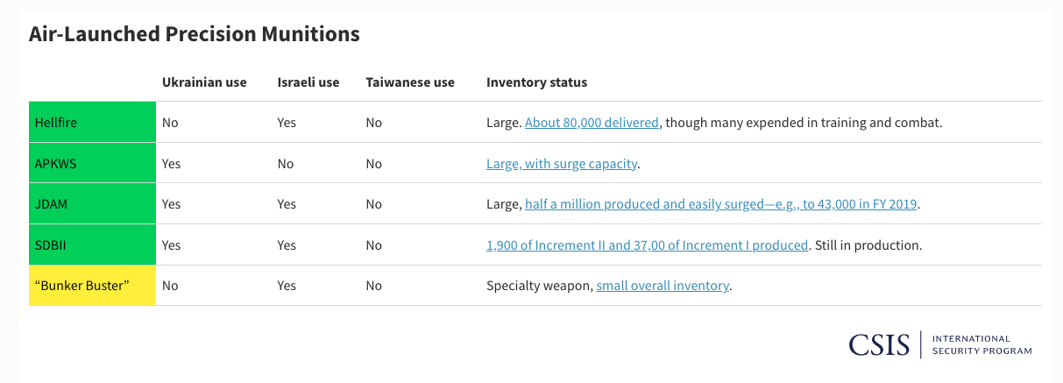The width and height of the screenshot is (1063, 383).
Task: Click the green JDAM row label
Action: [x=92, y=204]
